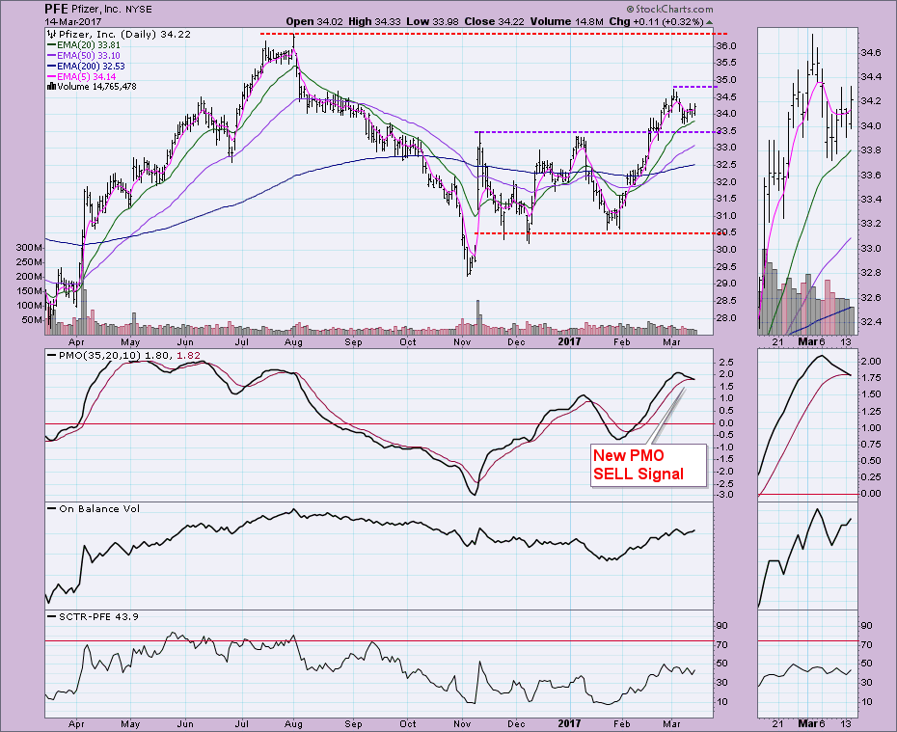Screen dimensions: 897x732
Task: Click the 32.4 label in the zoom thumbnail
Action: (870, 321)
